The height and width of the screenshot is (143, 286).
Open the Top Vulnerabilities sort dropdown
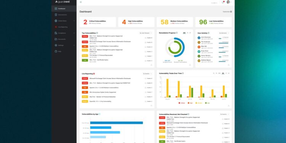146,33
